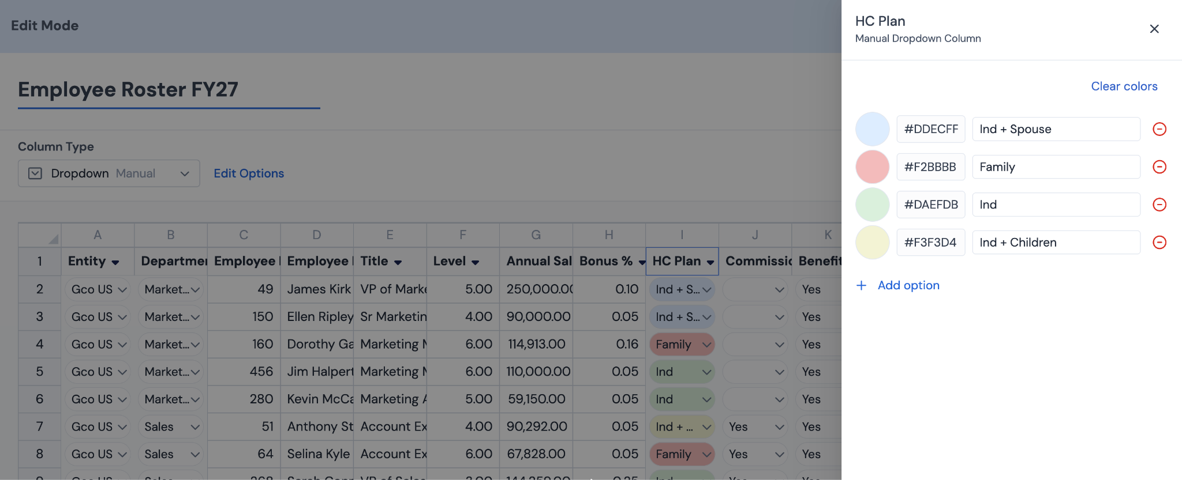Screen dimensions: 1182x480
Task: Open the pink color swatch for Family
Action: [872, 167]
